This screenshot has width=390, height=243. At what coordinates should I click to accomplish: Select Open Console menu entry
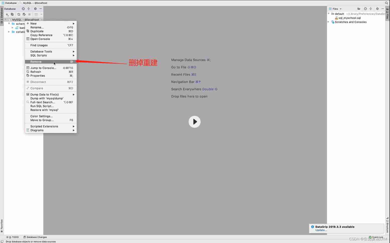tap(51, 39)
